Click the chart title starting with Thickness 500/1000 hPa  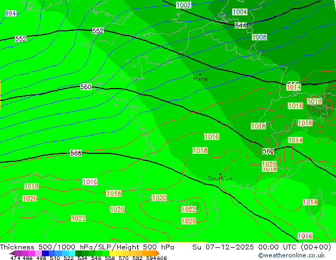87,247
